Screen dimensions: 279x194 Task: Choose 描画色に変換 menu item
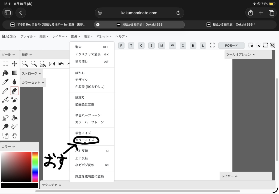click(92, 104)
